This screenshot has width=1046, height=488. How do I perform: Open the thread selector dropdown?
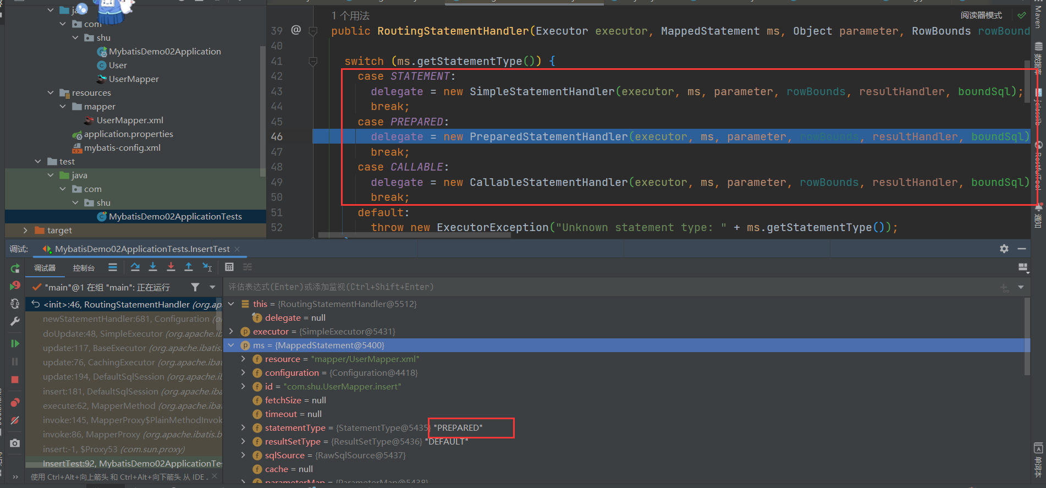(x=212, y=287)
